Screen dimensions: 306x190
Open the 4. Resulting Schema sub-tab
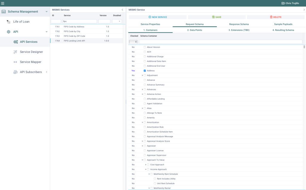click(x=283, y=30)
